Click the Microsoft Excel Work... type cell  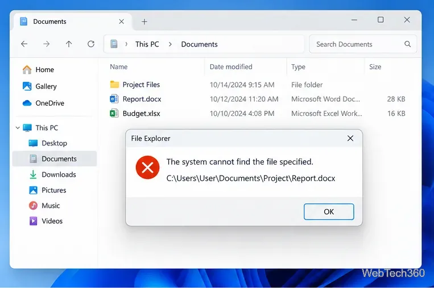(326, 113)
